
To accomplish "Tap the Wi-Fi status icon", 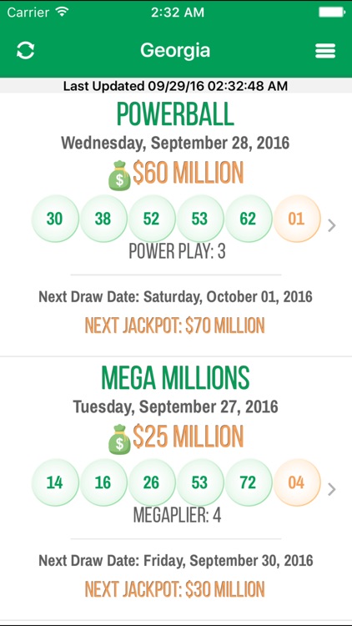I will (x=63, y=12).
